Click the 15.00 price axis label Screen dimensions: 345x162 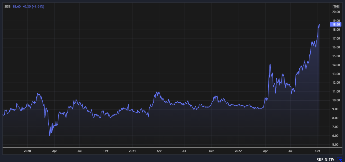336,56
